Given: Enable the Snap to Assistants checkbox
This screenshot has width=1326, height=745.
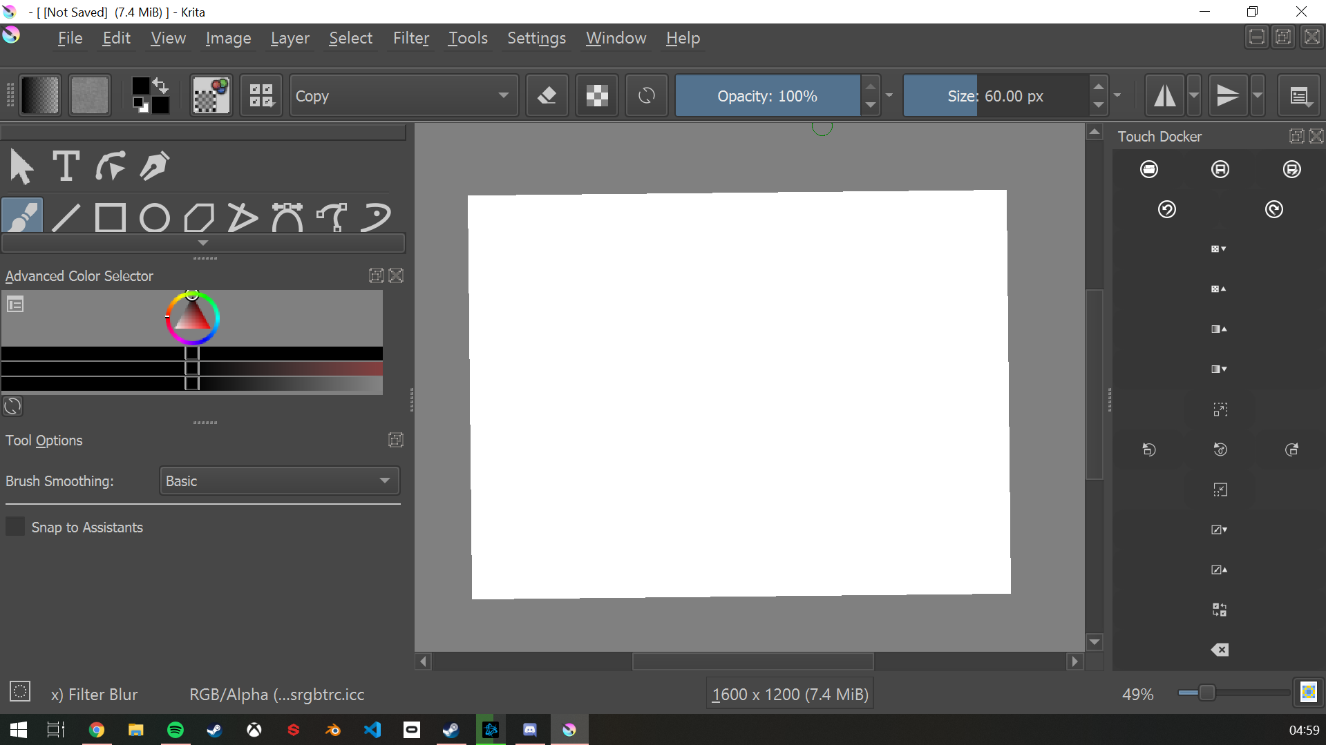Looking at the screenshot, I should tap(15, 526).
